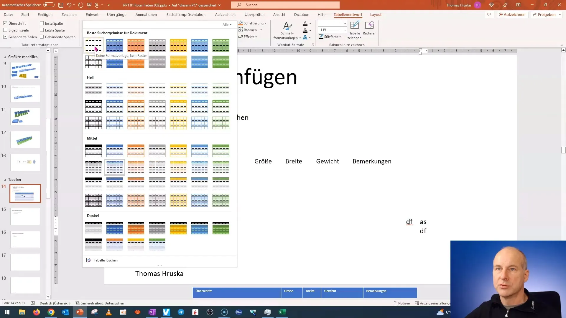Uncheck the Überschrift checkbox
This screenshot has height=318, width=566.
5,23
